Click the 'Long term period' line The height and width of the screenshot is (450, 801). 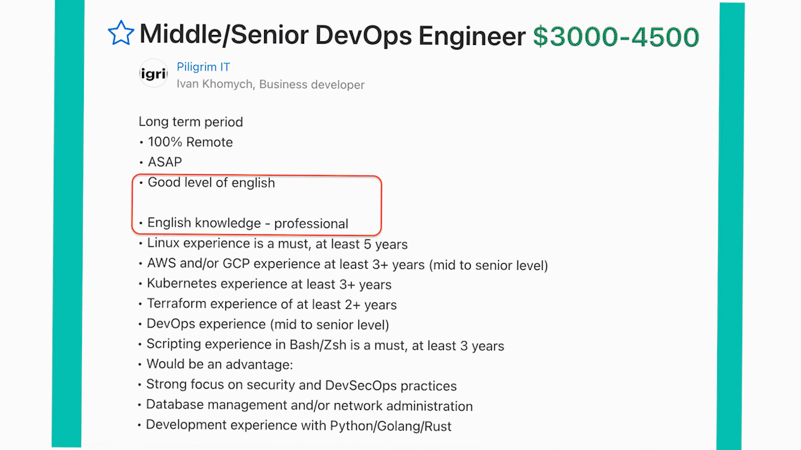[191, 122]
